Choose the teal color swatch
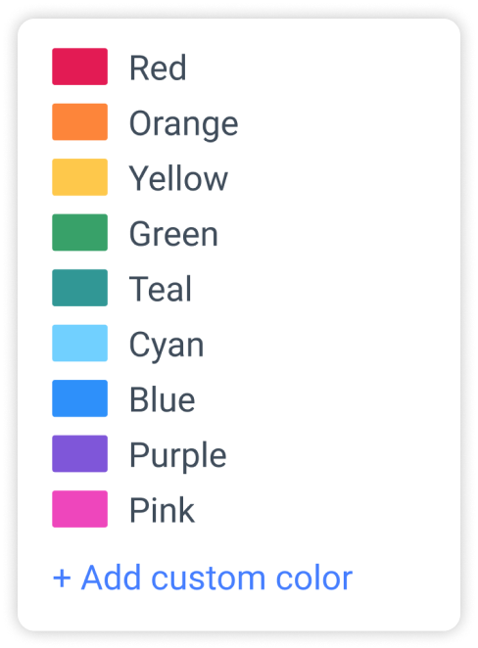The height and width of the screenshot is (648, 478). click(79, 288)
